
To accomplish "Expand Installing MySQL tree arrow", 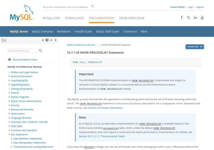I will coord(9,81).
